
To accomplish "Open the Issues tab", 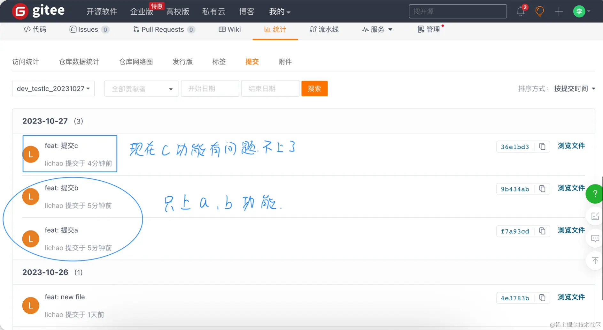I will (89, 29).
